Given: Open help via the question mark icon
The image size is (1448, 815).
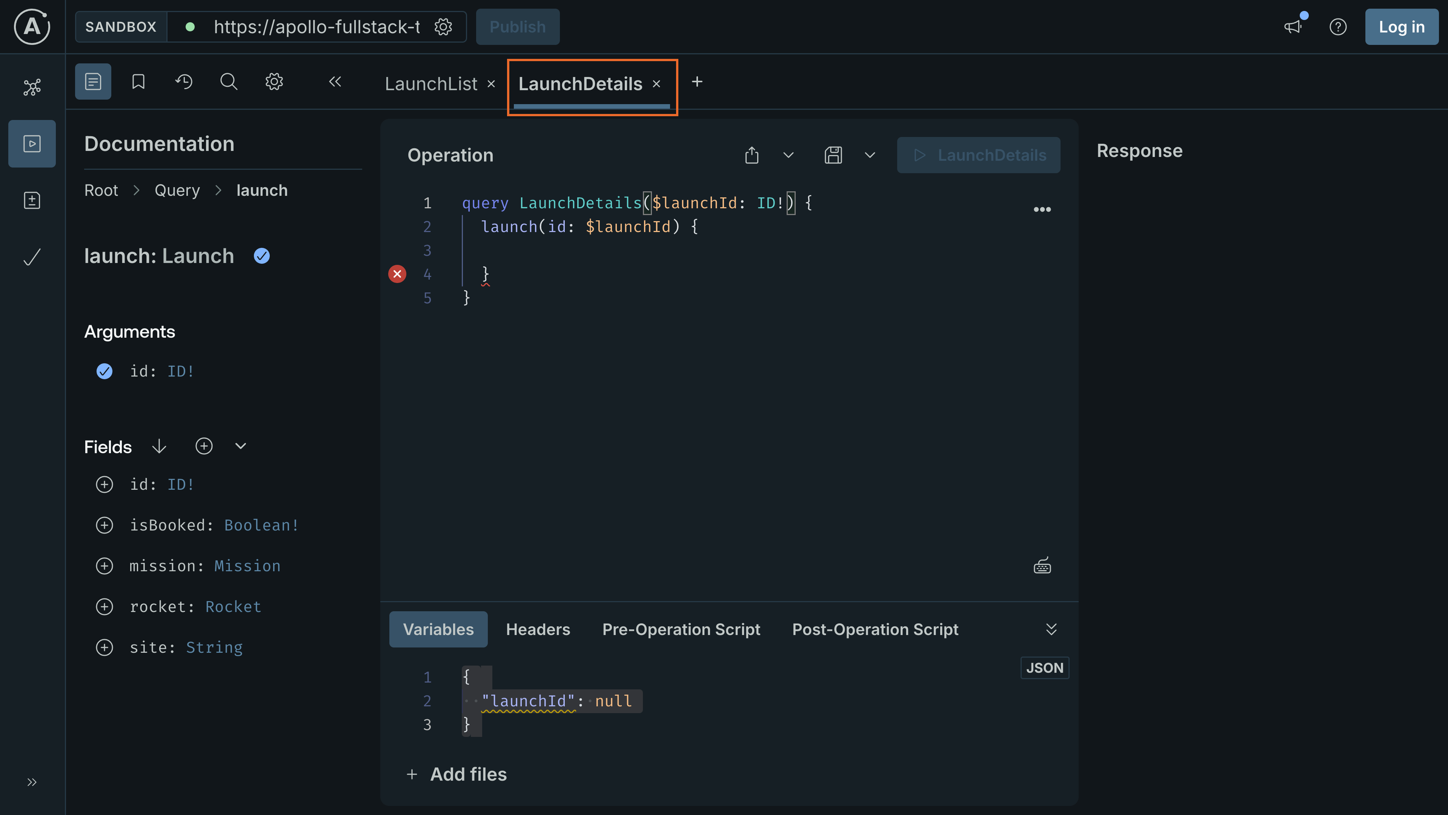Looking at the screenshot, I should point(1338,26).
